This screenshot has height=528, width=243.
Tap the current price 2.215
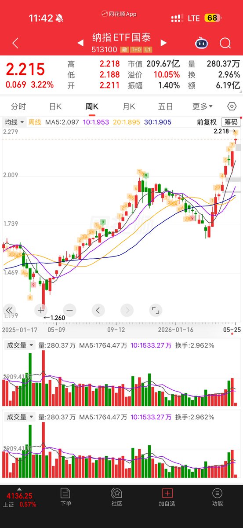[x=25, y=70]
